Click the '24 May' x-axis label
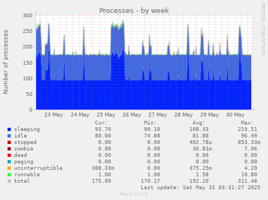 [x=80, y=115]
